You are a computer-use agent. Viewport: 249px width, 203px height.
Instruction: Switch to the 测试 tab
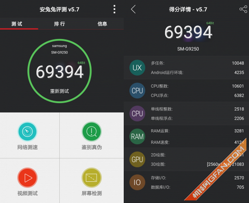coord(17,24)
